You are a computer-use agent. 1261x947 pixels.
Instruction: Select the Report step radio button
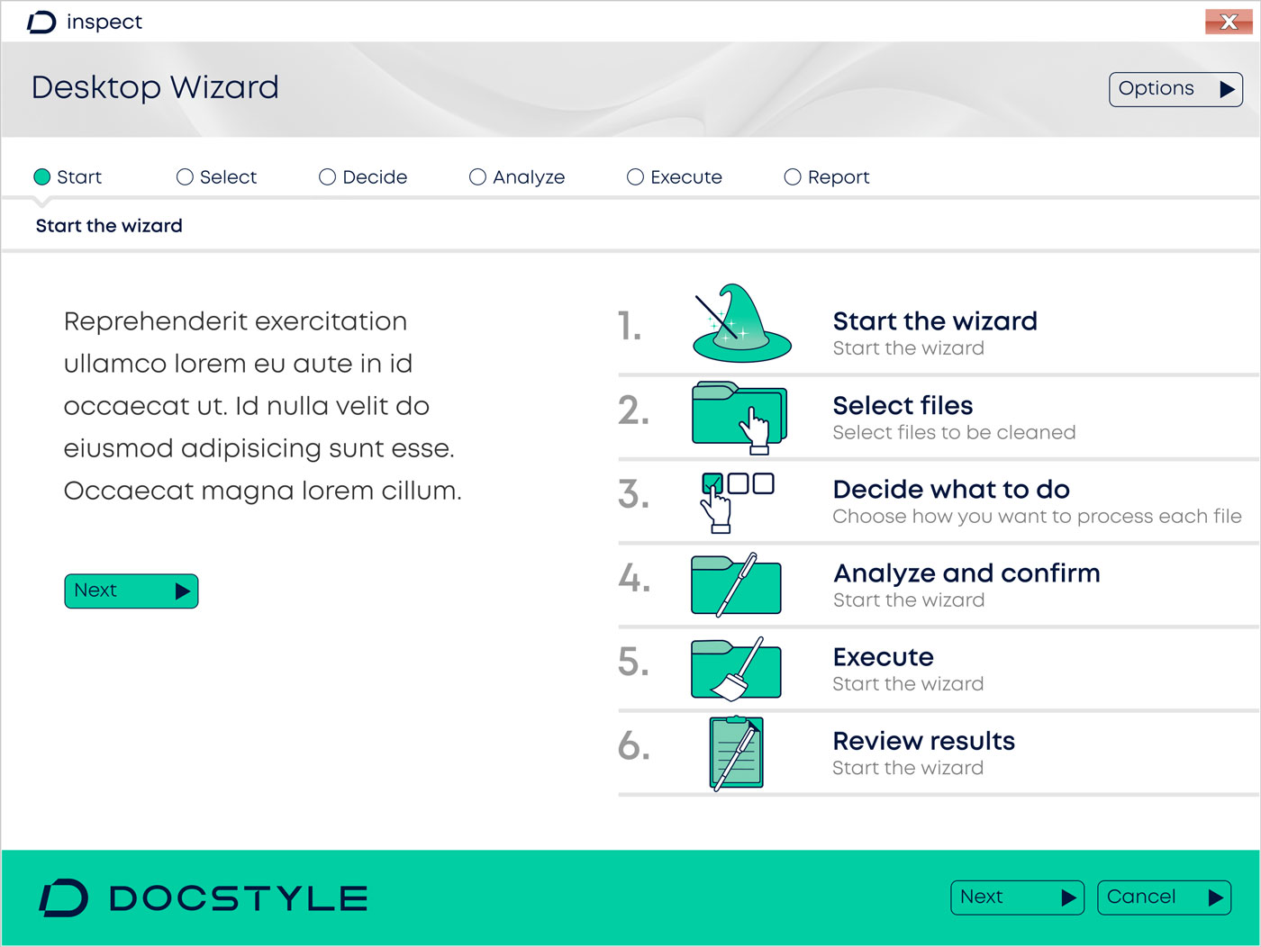coord(793,176)
